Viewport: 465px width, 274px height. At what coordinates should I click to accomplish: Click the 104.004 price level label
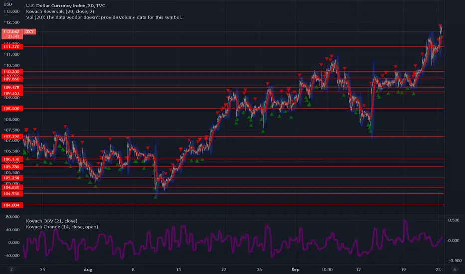[12, 205]
